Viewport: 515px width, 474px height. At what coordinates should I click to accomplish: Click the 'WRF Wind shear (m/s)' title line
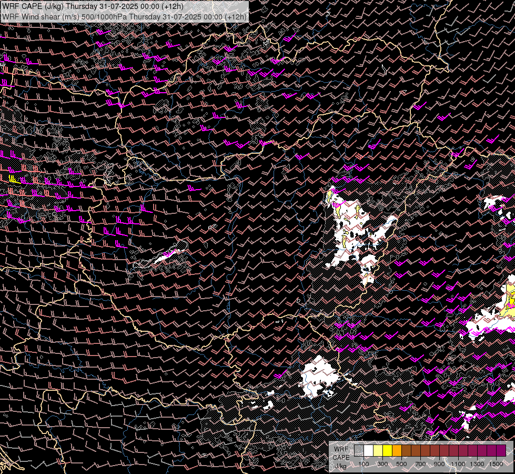click(124, 16)
